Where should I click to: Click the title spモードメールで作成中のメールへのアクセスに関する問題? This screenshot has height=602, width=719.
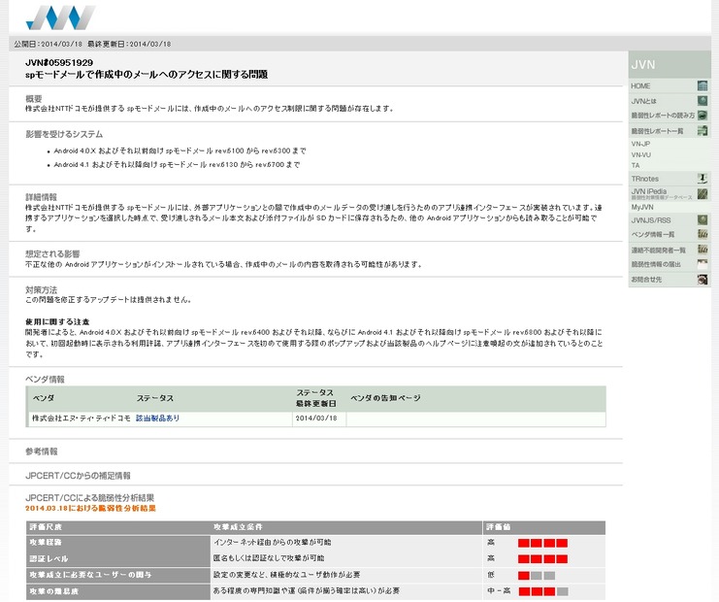(x=147, y=75)
